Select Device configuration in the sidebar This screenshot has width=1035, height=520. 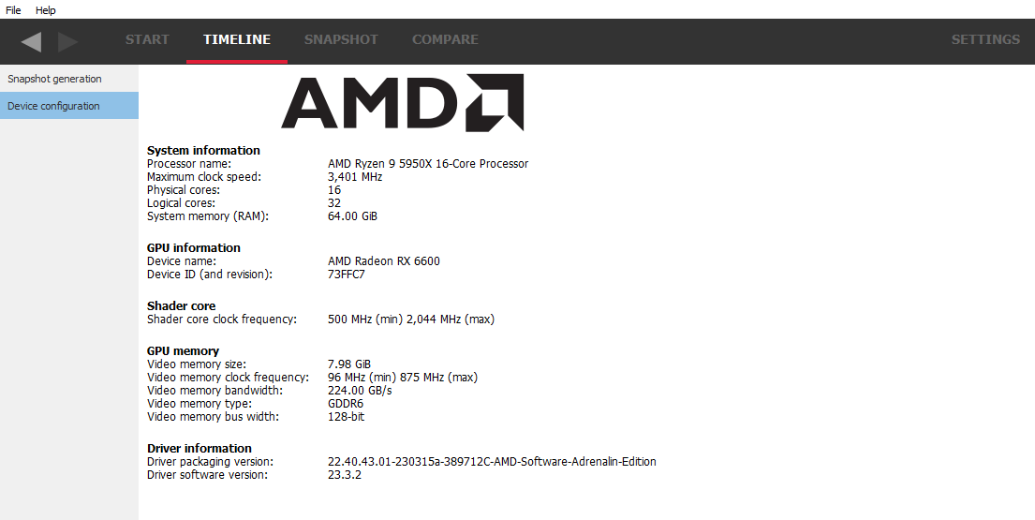pos(53,106)
